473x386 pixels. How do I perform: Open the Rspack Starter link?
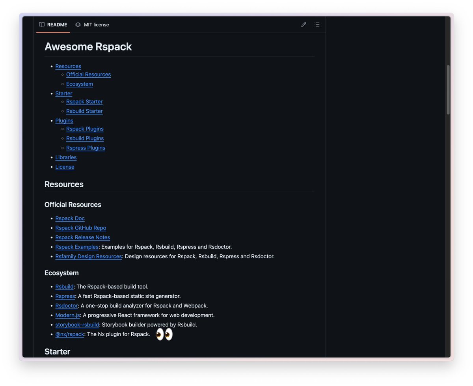(x=84, y=102)
